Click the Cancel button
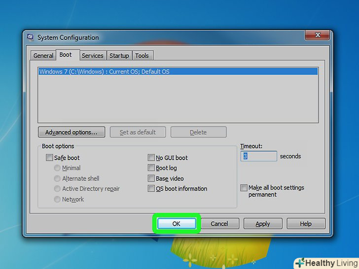This screenshot has width=359, height=269. point(219,224)
